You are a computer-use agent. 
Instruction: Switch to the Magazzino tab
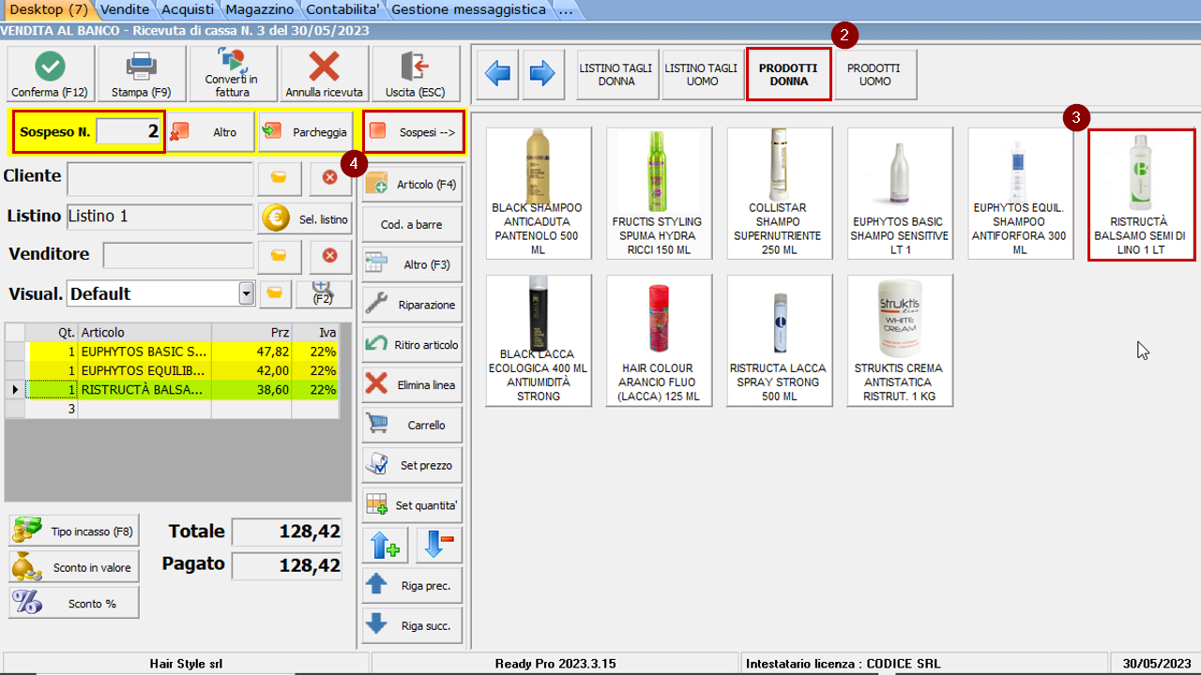tap(261, 9)
